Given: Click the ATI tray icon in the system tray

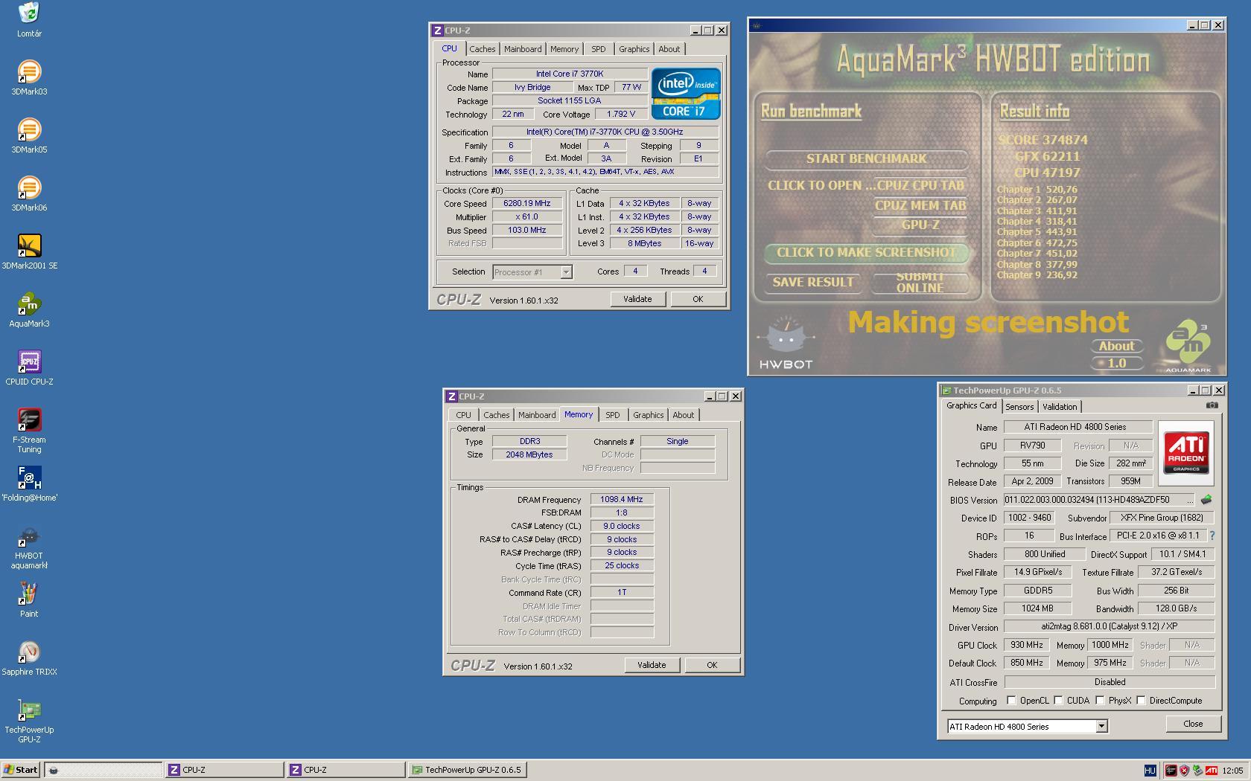Looking at the screenshot, I should [1212, 770].
